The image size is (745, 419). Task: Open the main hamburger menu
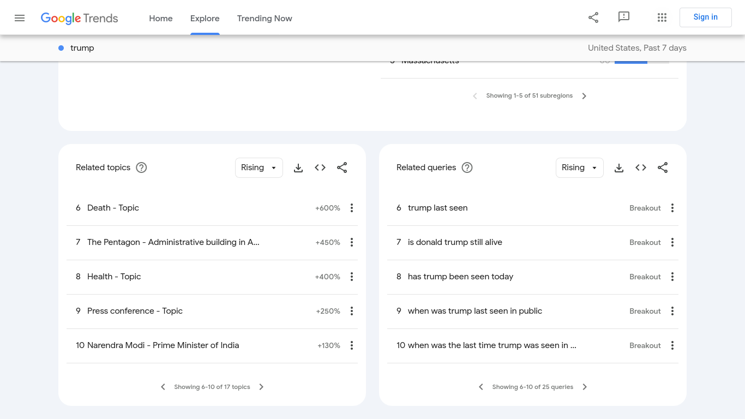pyautogui.click(x=20, y=18)
